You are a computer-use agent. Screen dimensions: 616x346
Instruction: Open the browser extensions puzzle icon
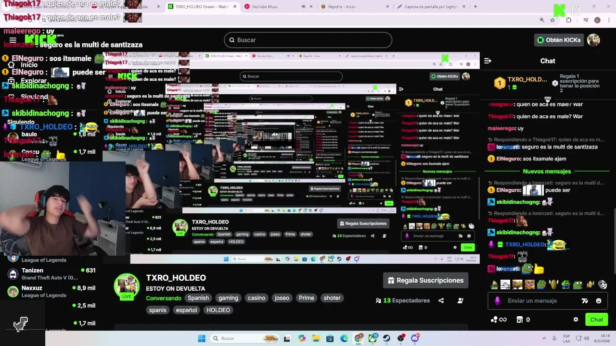tap(569, 20)
